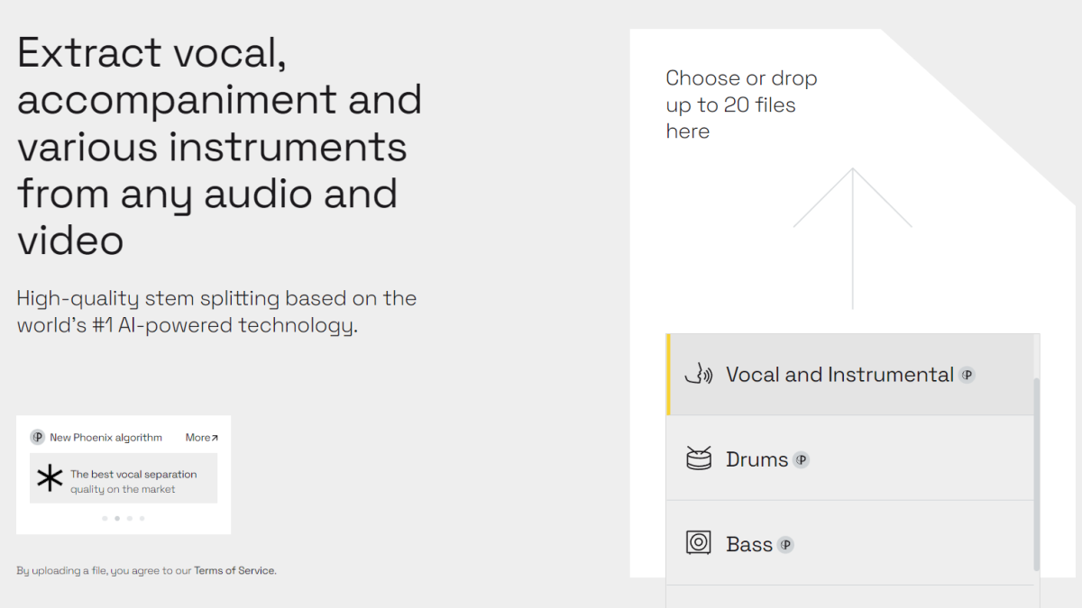Click the "Extract vocal, accompaniment and various instruments" heading

220,147
